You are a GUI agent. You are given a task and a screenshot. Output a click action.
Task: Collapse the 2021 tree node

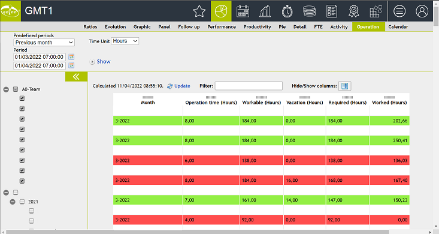coord(13,202)
